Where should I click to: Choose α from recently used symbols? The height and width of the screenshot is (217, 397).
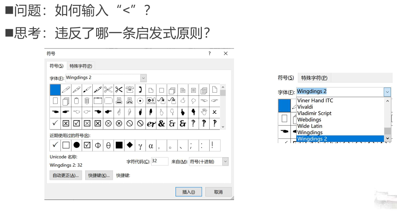pyautogui.click(x=151, y=145)
